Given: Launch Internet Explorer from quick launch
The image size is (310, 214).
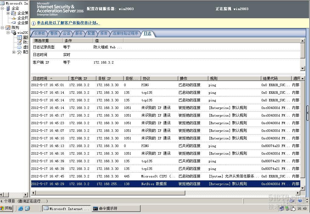Looking at the screenshot, I should tap(21, 209).
